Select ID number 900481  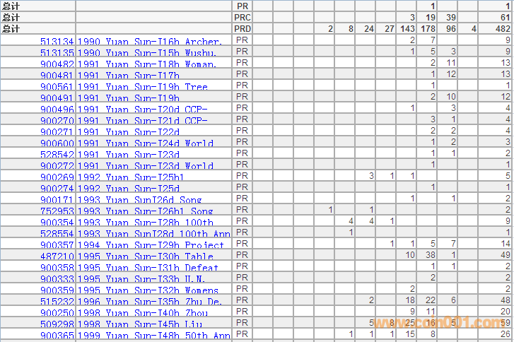tap(57, 76)
